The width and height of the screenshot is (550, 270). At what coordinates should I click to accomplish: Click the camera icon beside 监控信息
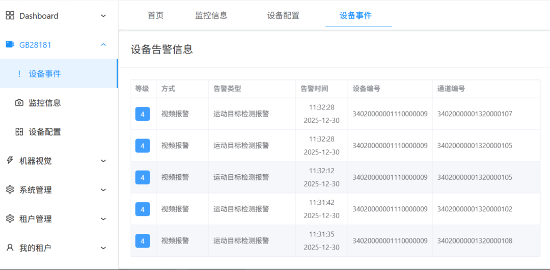click(x=19, y=103)
